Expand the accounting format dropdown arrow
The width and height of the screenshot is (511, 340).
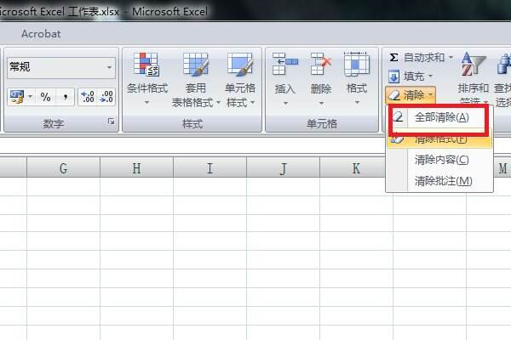pos(31,97)
